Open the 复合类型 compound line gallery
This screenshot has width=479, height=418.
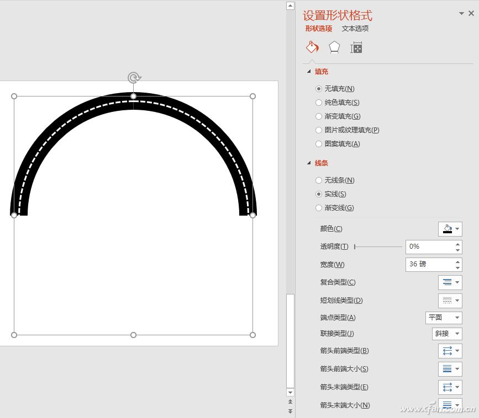click(x=450, y=282)
